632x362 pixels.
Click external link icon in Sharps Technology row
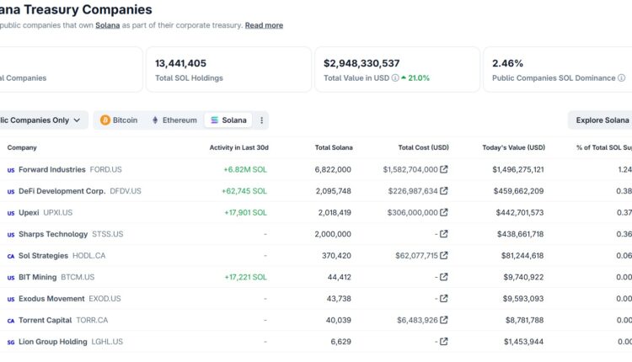point(444,234)
